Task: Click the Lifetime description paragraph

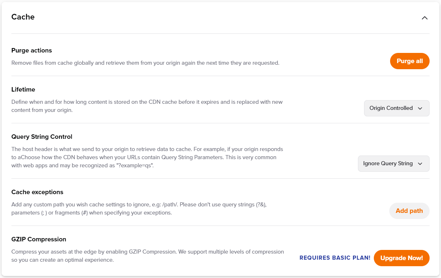Action: pos(147,106)
